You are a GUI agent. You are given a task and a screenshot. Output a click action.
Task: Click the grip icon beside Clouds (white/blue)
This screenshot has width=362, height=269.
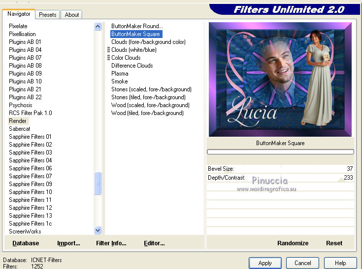point(108,50)
